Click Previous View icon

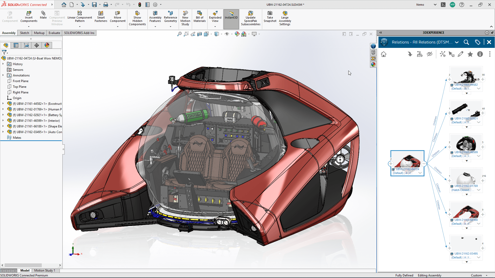[x=193, y=34]
